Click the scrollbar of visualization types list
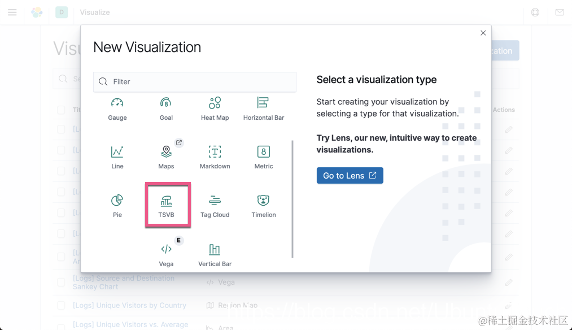The height and width of the screenshot is (330, 572). click(292, 199)
